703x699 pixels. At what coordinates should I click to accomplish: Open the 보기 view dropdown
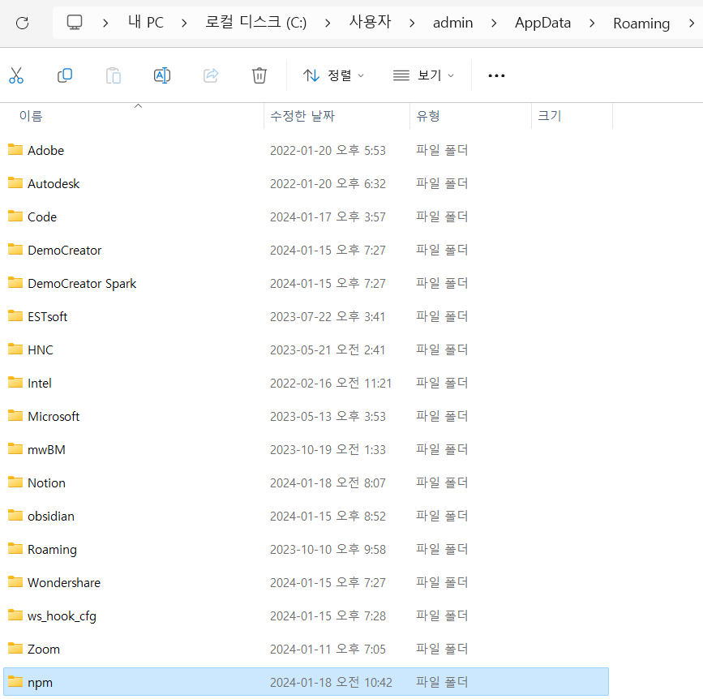pos(424,75)
